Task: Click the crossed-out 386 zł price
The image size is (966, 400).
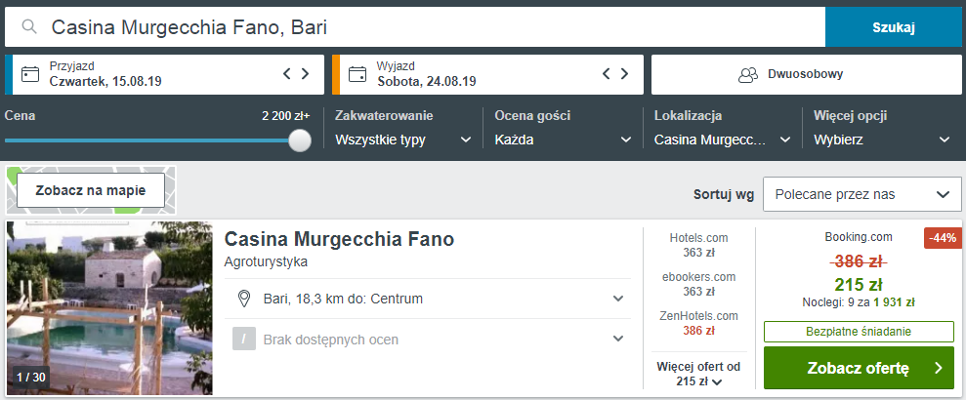Action: pyautogui.click(x=859, y=261)
